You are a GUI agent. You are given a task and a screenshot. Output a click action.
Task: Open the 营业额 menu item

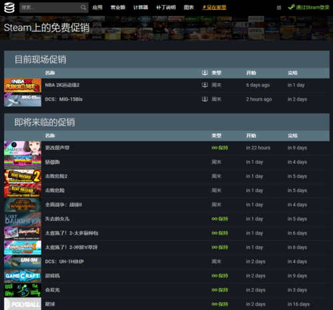[x=118, y=7]
